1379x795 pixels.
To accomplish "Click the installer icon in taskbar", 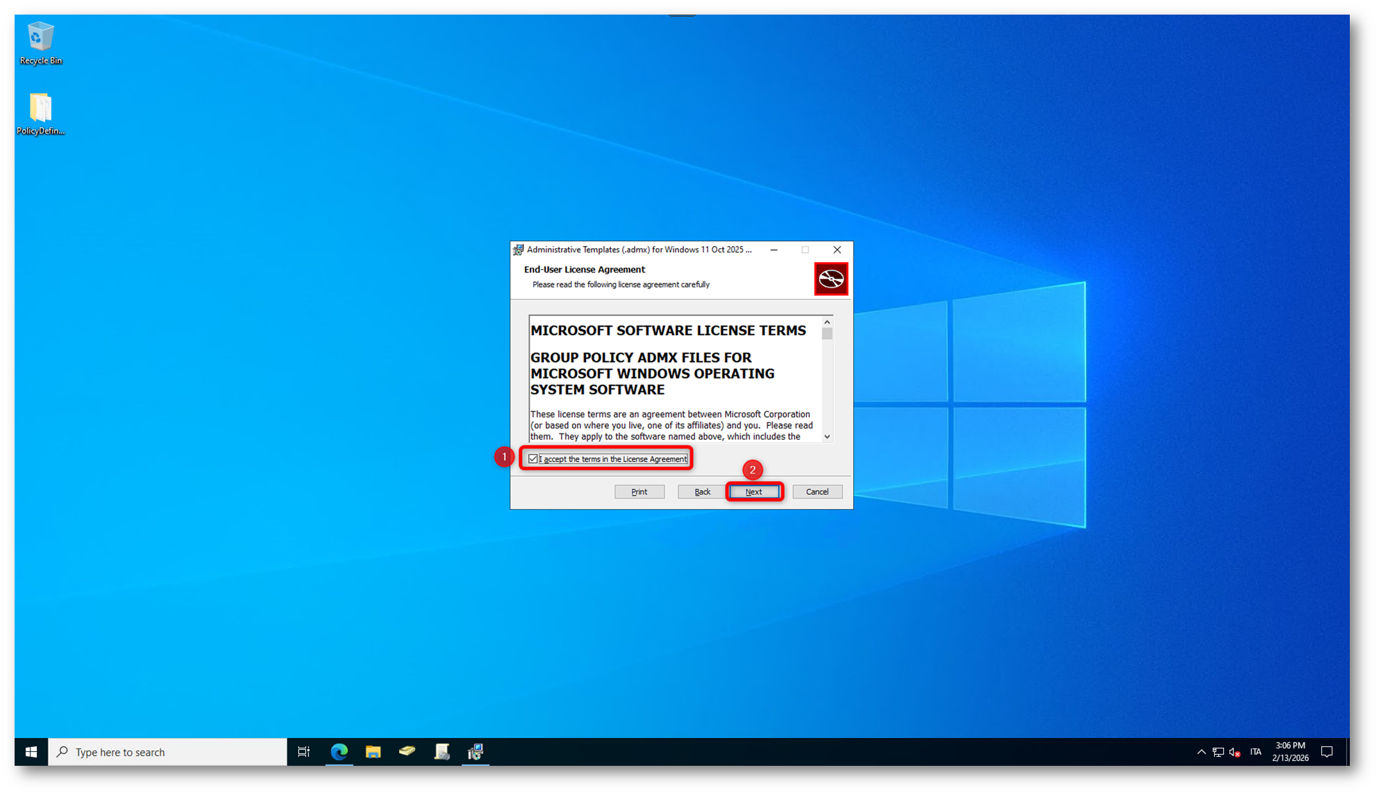I will click(x=475, y=752).
